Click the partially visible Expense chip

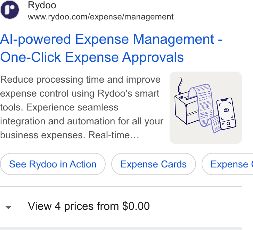click(x=228, y=164)
